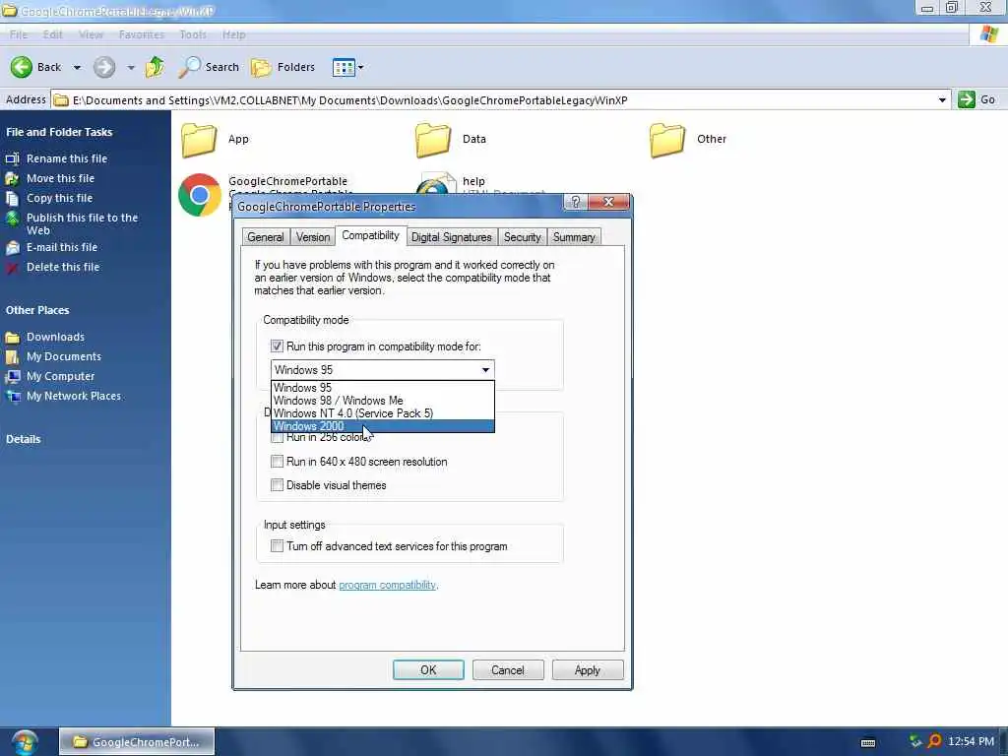Uncheck Run this program in compatibility mode

pos(277,346)
